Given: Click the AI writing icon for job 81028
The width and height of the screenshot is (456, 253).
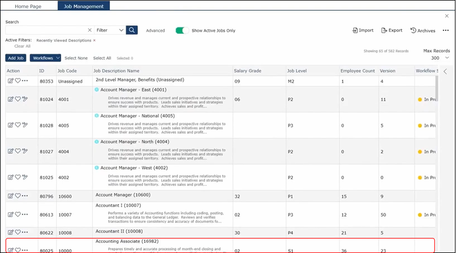Looking at the screenshot, I should (x=25, y=125).
